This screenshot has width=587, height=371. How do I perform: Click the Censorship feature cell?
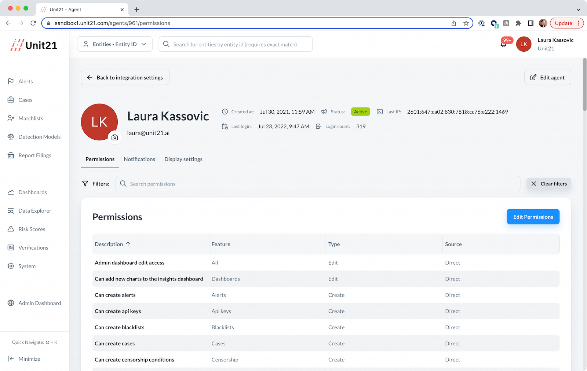pos(225,360)
